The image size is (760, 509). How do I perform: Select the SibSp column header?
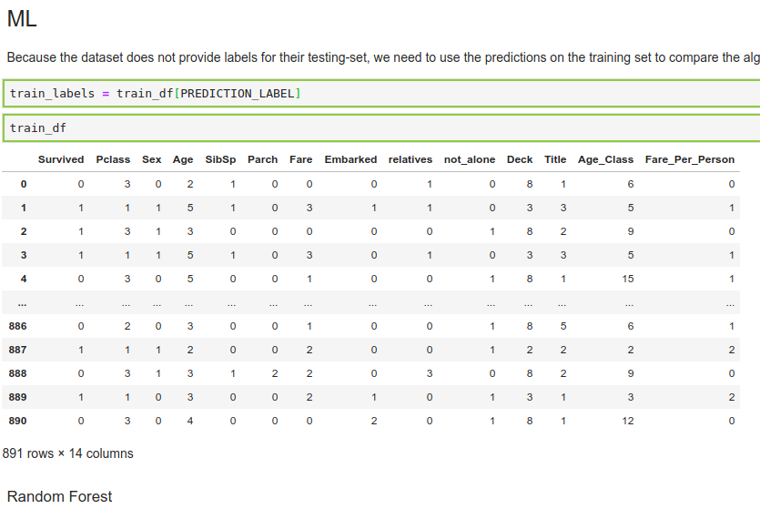tap(220, 159)
